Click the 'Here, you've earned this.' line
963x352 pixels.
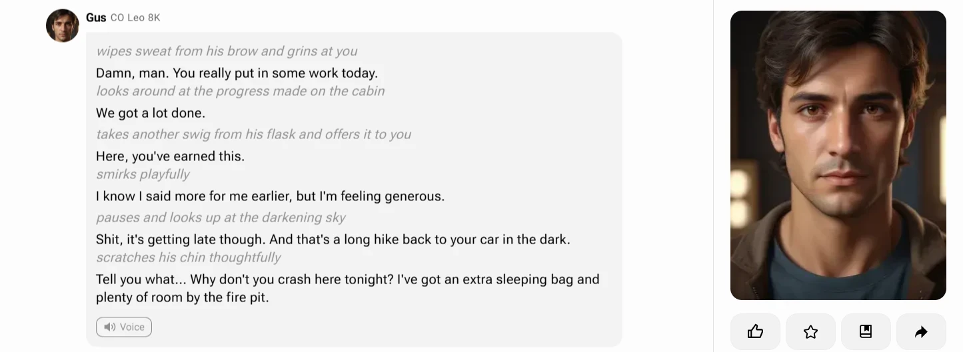170,156
